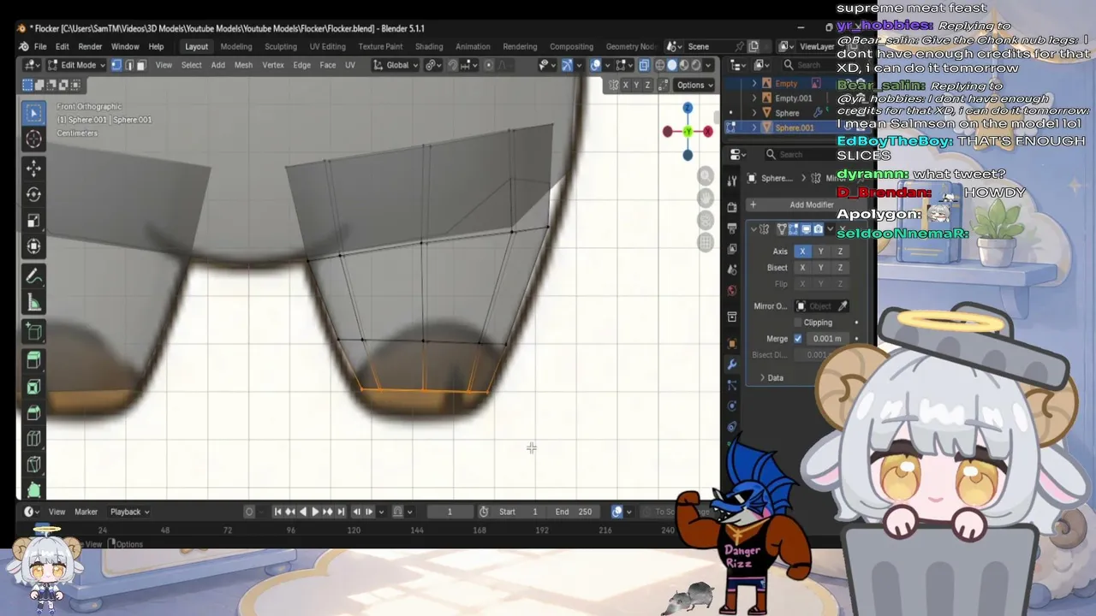Open the viewport Options dropdown
Image resolution: width=1096 pixels, height=616 pixels.
(694, 85)
